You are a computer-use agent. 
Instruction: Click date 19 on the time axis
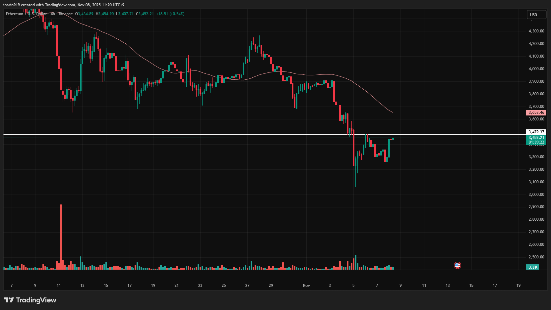click(x=519, y=285)
